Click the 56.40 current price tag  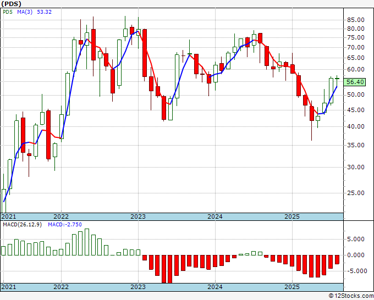coord(355,82)
